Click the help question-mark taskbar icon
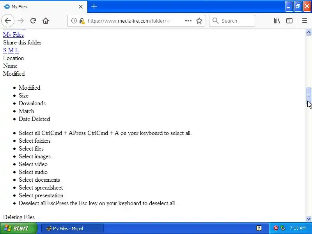Screen dimensions: 312x234 click(259, 228)
